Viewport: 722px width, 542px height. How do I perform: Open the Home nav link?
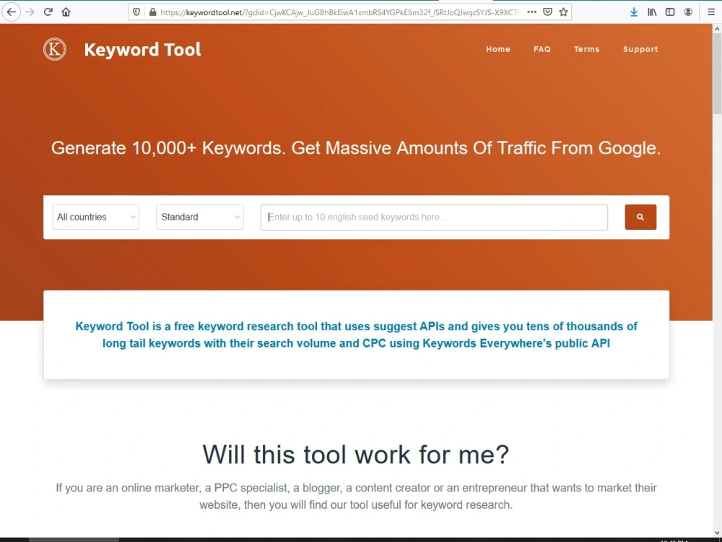pos(498,49)
